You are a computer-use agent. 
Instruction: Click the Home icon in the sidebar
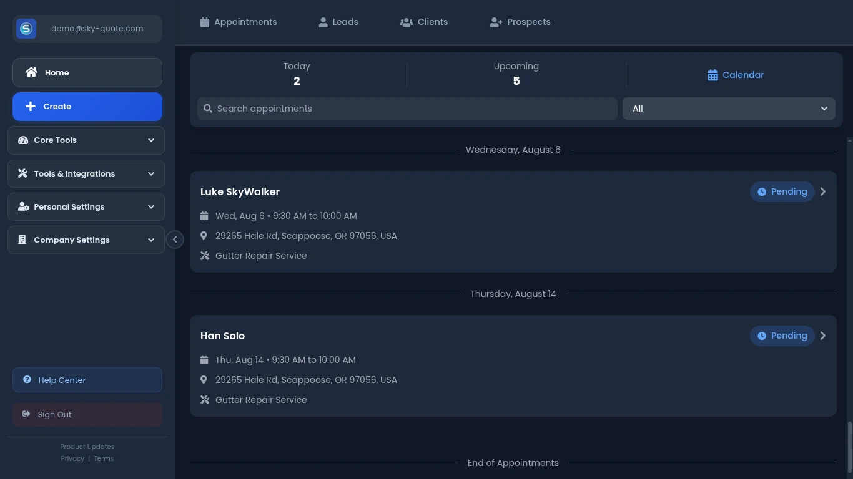click(31, 72)
